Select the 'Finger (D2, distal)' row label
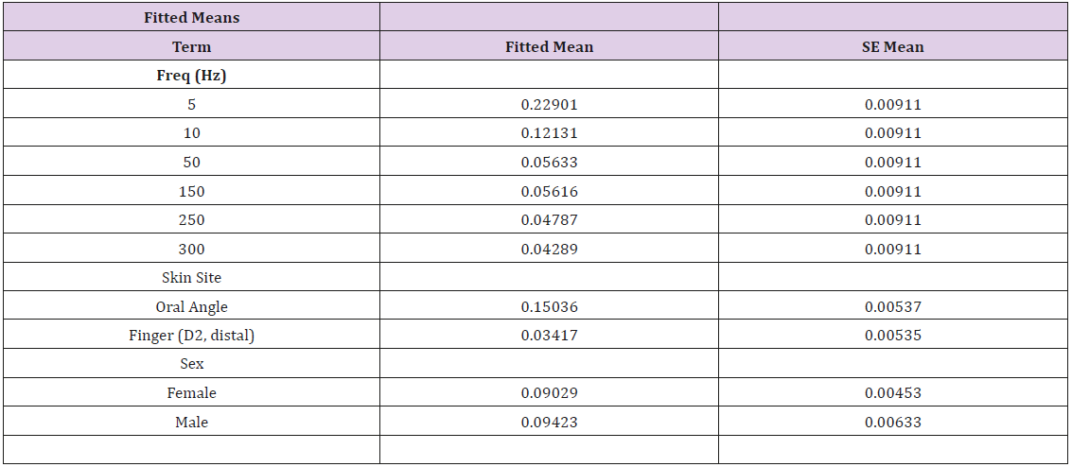The height and width of the screenshot is (467, 1072). click(x=191, y=335)
